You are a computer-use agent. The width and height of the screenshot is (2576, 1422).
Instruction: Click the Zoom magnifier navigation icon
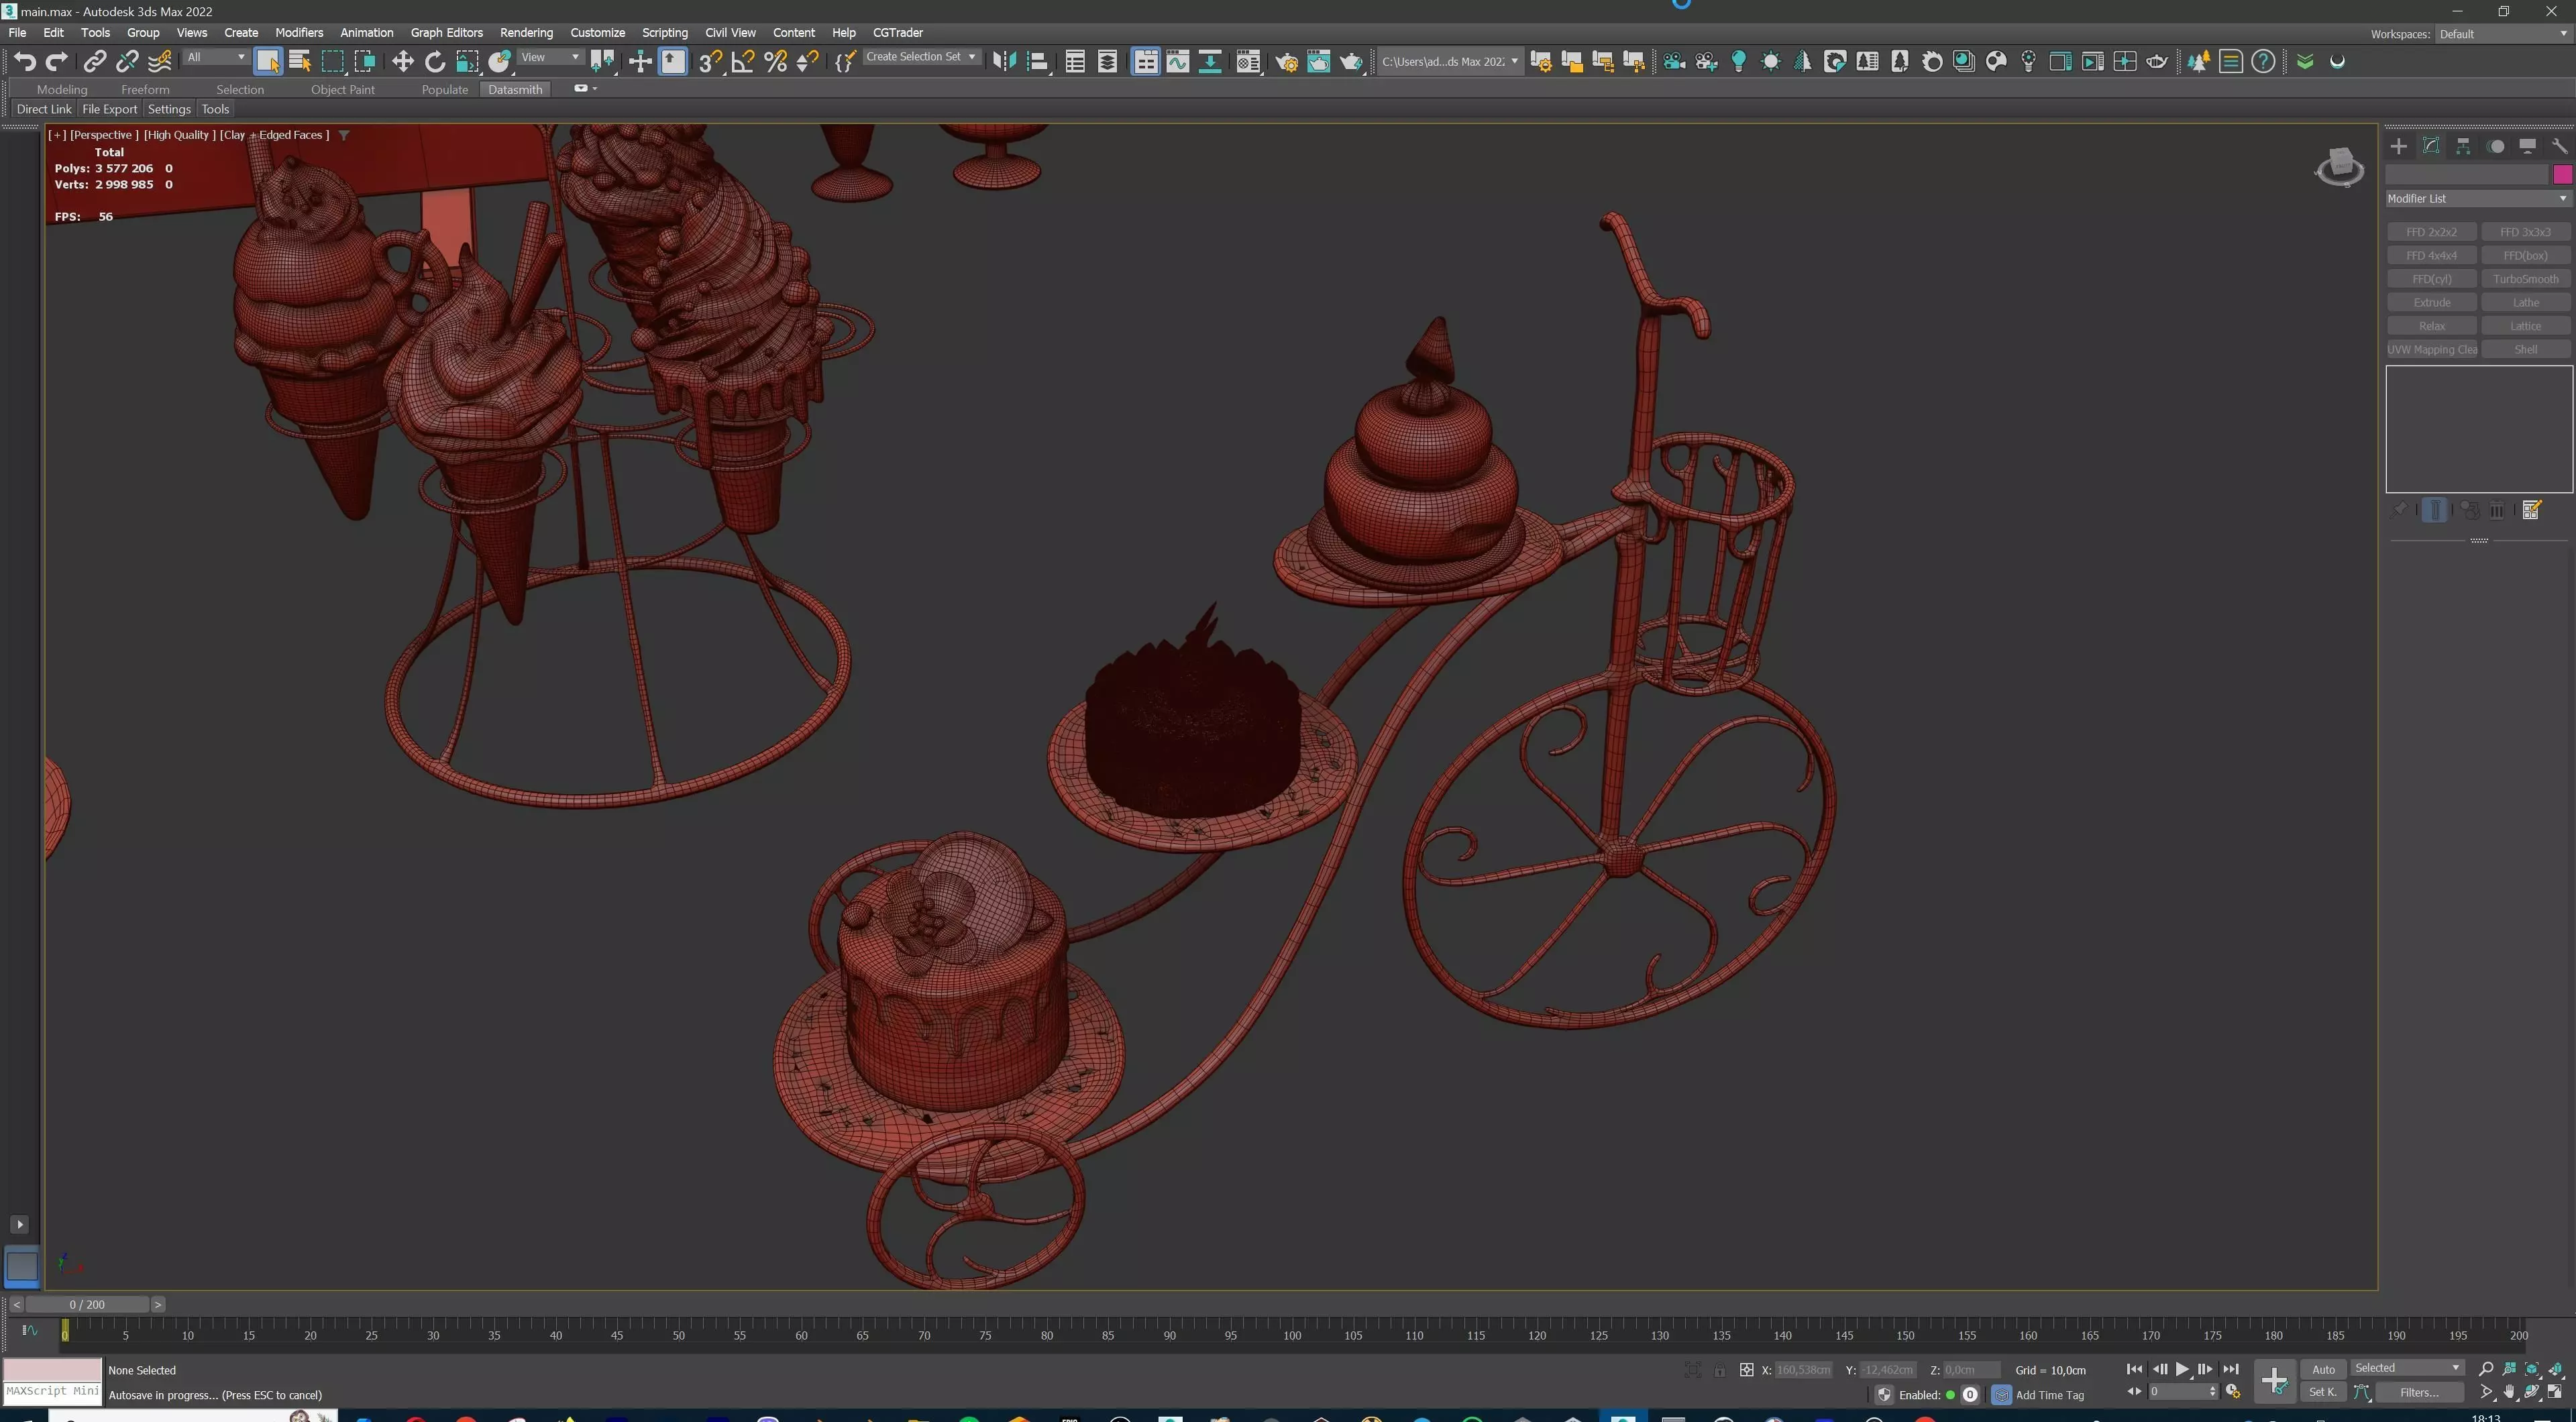tap(2486, 1368)
